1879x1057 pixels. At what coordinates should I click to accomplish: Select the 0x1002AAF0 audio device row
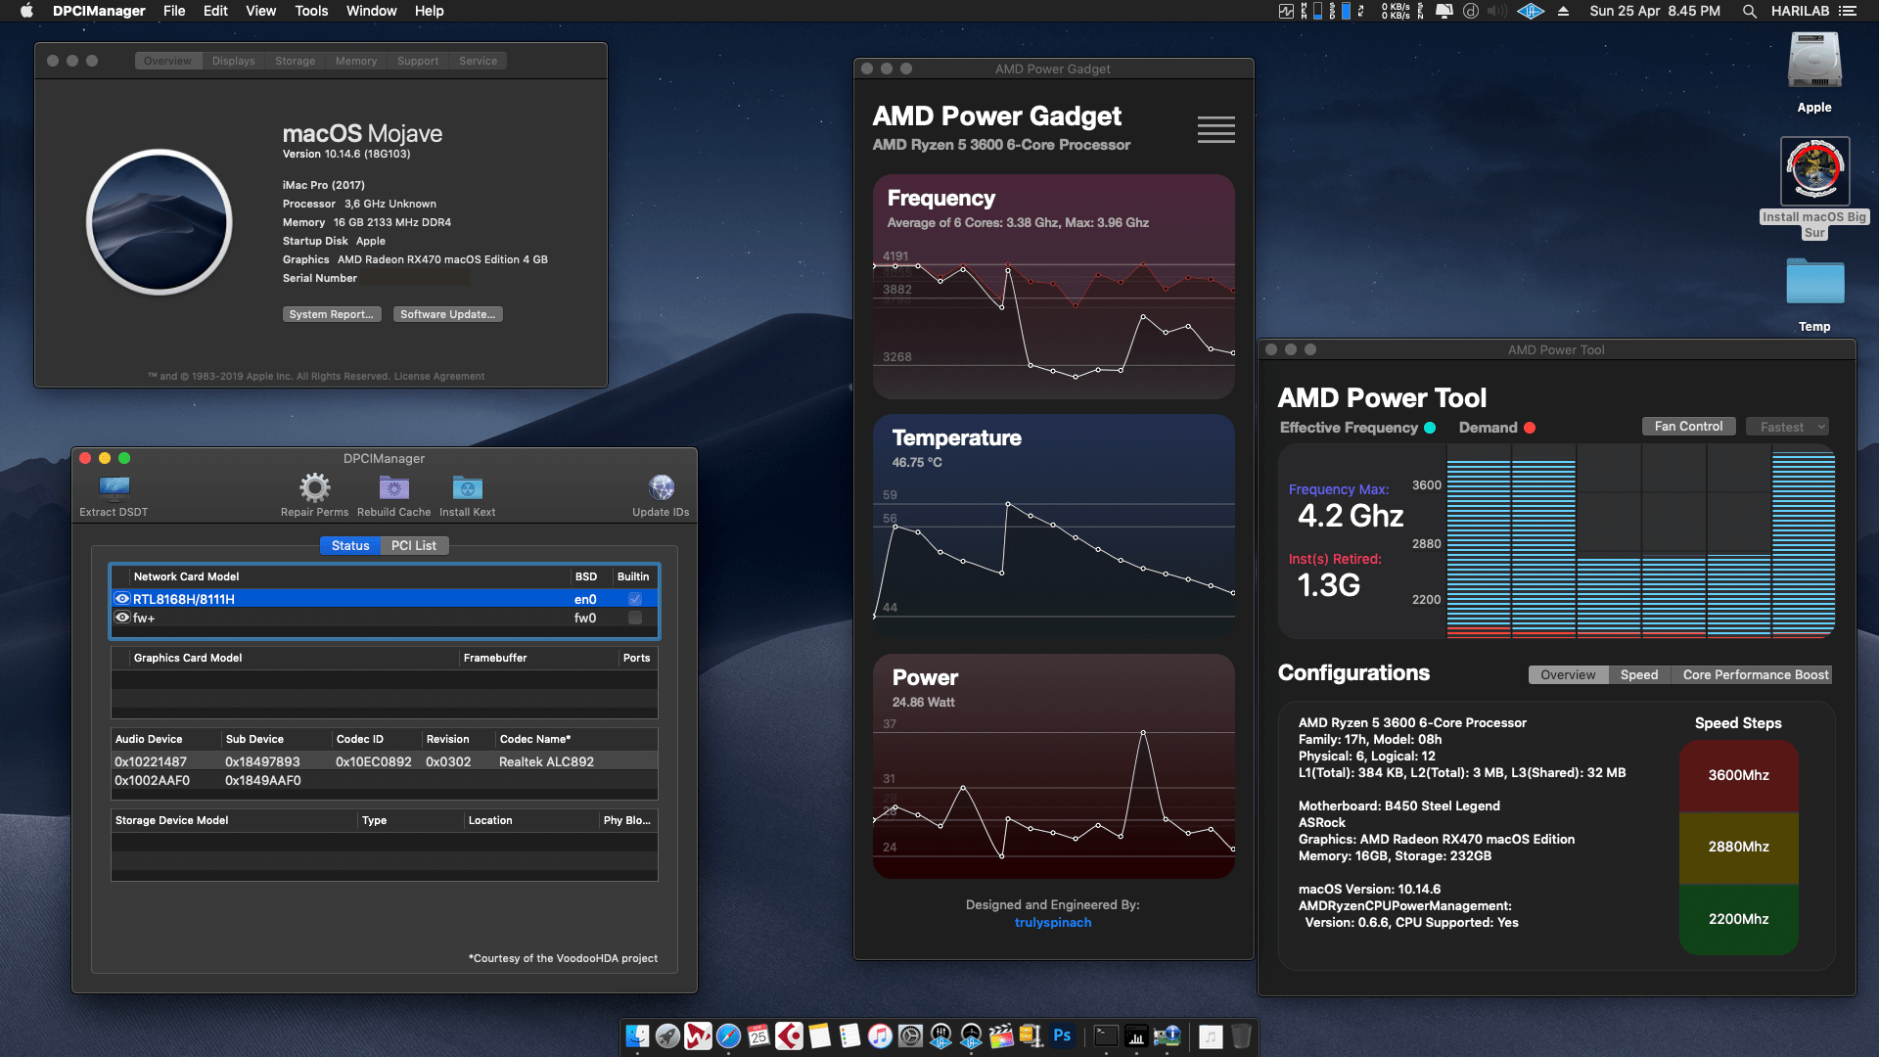(385, 780)
